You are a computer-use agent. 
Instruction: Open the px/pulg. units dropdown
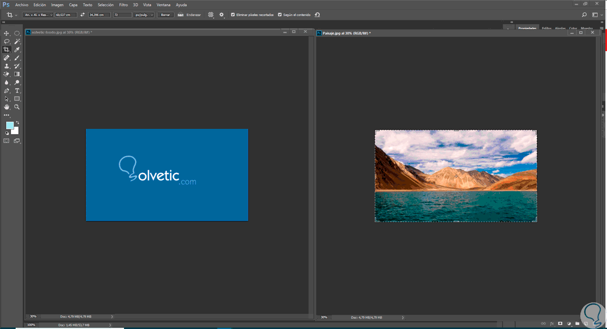click(x=144, y=15)
